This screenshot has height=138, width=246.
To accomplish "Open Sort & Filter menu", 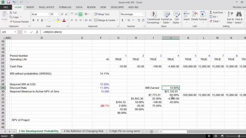I will click(x=230, y=18).
